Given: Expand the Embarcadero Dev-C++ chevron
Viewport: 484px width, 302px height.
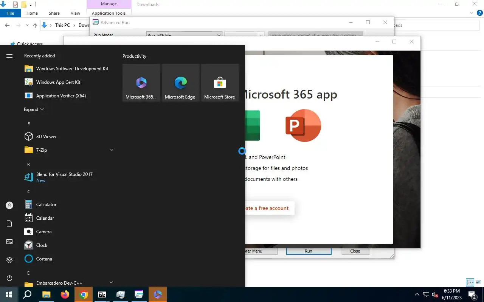Looking at the screenshot, I should tap(111, 282).
